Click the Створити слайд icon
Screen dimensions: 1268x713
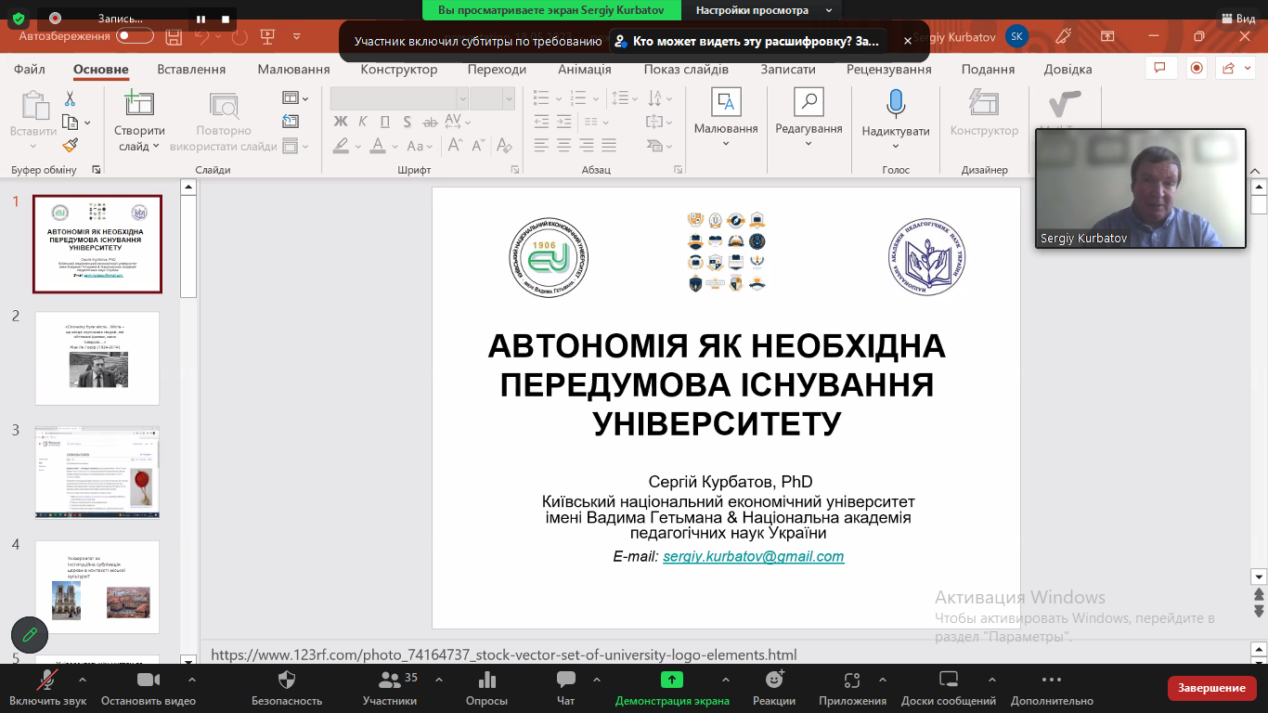point(139,103)
